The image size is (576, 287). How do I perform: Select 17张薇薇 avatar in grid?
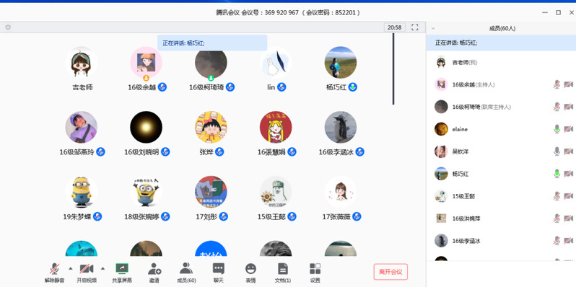coord(341,192)
